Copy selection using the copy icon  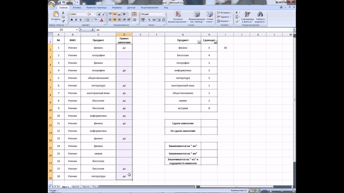(x=63, y=17)
